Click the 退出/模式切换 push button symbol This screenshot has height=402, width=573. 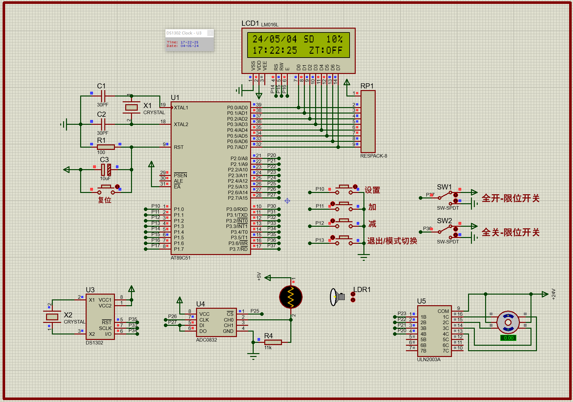point(344,240)
